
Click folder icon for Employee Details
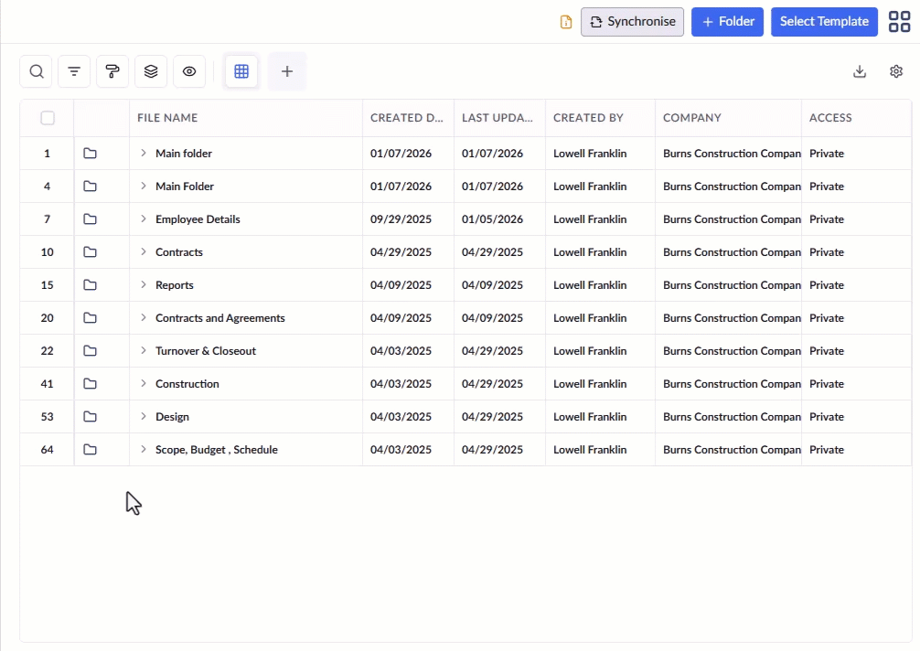pyautogui.click(x=90, y=219)
